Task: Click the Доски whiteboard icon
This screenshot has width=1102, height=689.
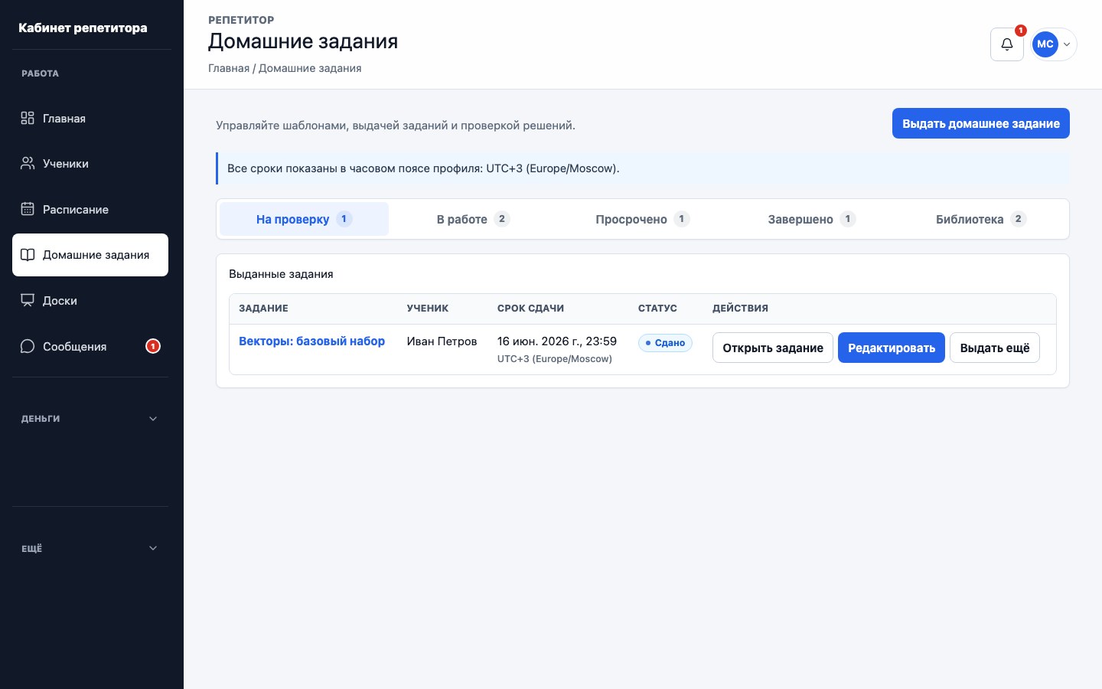Action: click(28, 301)
